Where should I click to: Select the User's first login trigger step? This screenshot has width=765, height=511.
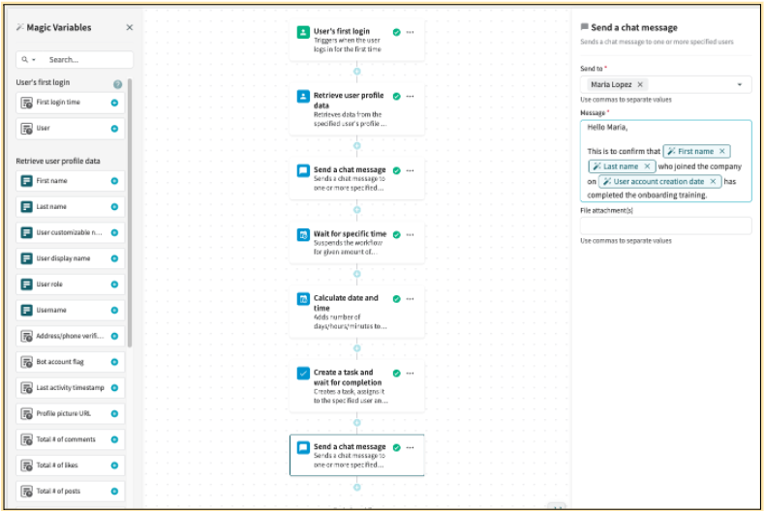pyautogui.click(x=356, y=40)
